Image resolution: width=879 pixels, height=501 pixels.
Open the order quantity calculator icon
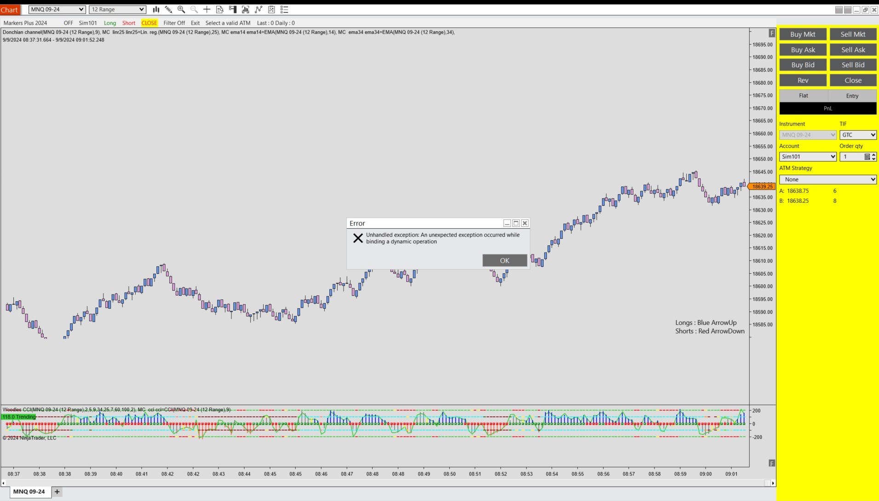click(867, 157)
